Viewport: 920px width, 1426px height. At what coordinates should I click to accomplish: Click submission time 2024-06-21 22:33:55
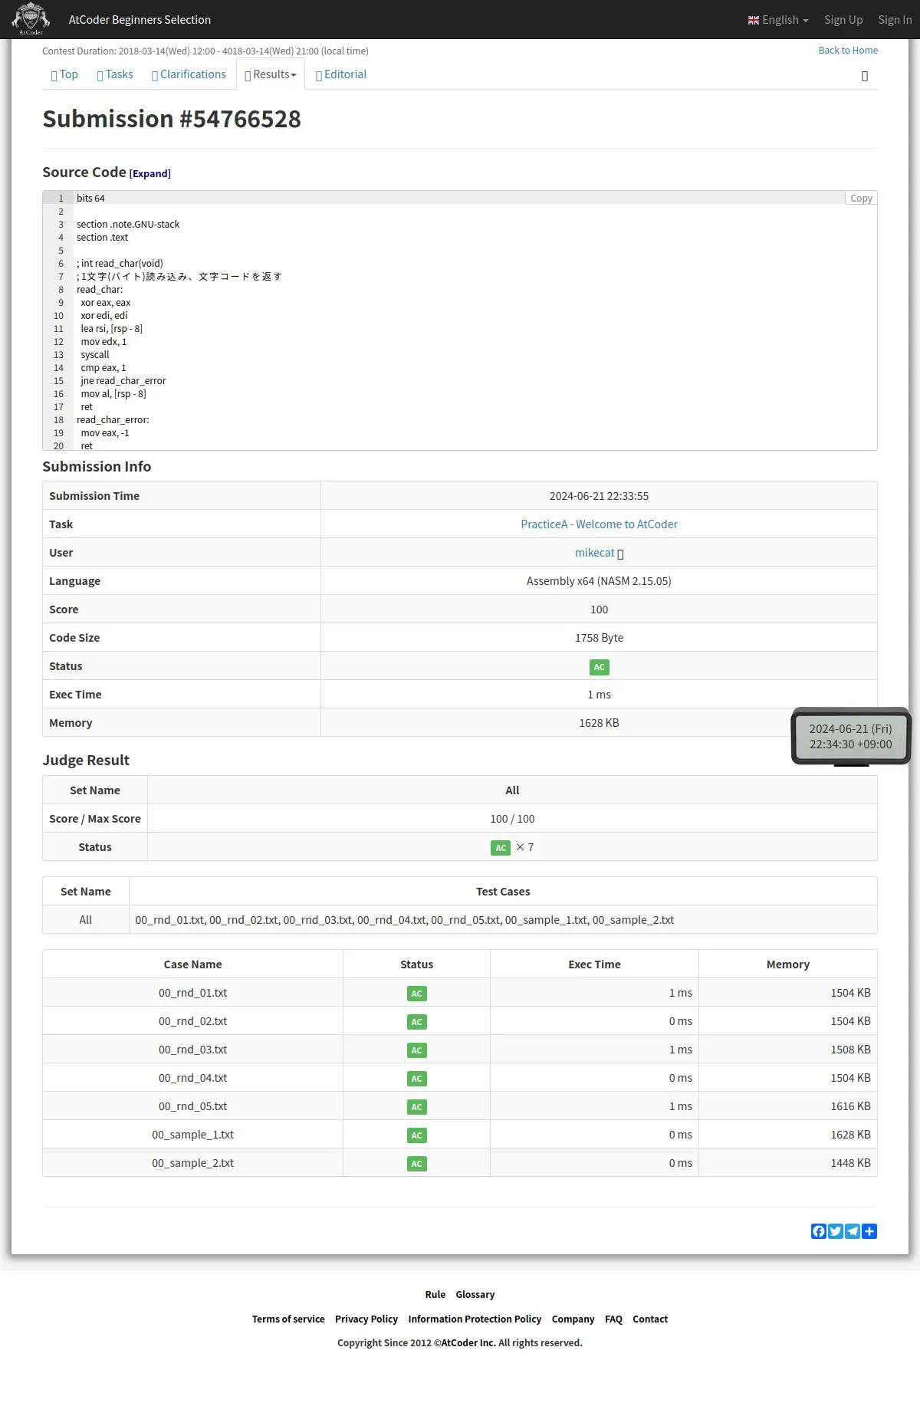click(x=599, y=496)
